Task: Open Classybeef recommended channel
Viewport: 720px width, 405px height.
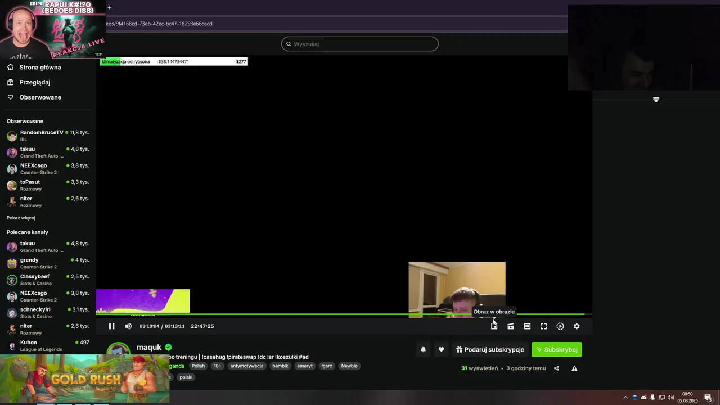Action: (48, 280)
